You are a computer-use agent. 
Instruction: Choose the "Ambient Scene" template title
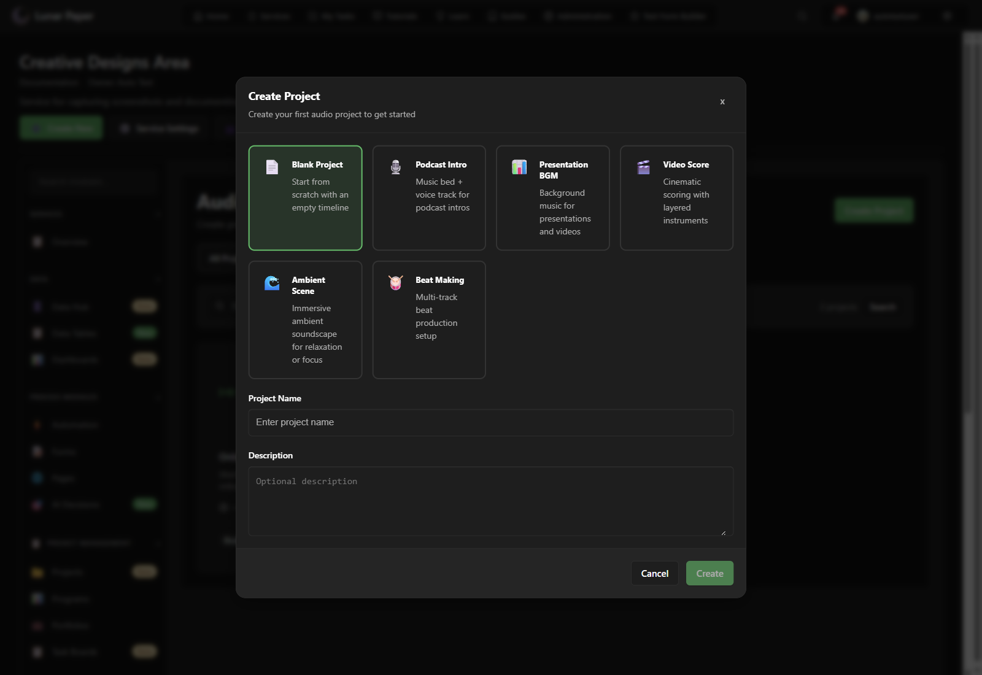click(309, 285)
